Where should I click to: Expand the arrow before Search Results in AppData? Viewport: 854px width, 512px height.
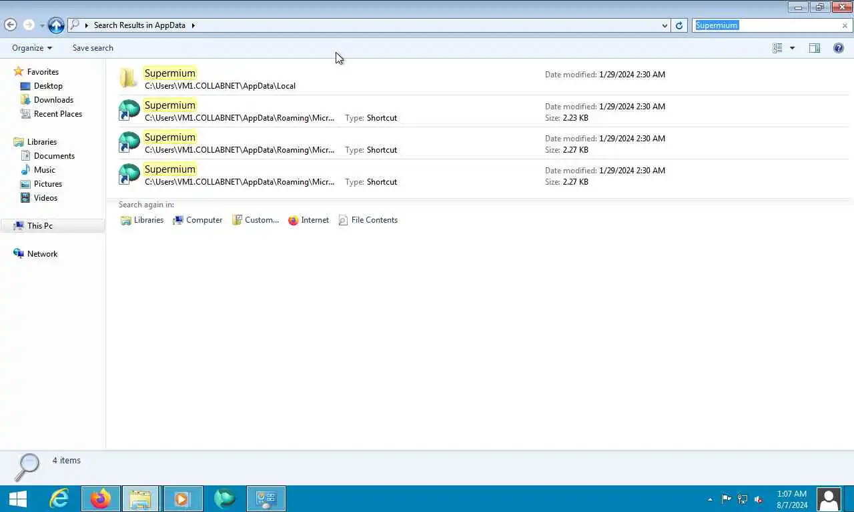[x=87, y=25]
